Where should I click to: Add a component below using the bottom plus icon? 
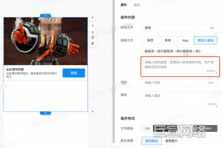pyautogui.click(x=93, y=112)
